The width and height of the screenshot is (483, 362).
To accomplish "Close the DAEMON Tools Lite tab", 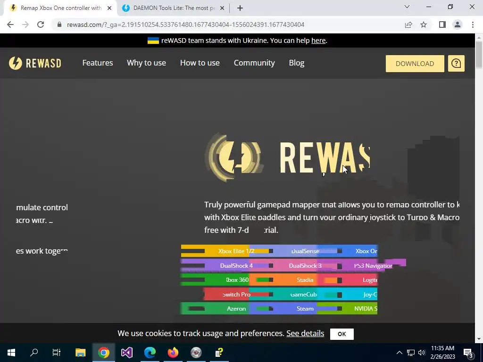I will click(x=222, y=8).
